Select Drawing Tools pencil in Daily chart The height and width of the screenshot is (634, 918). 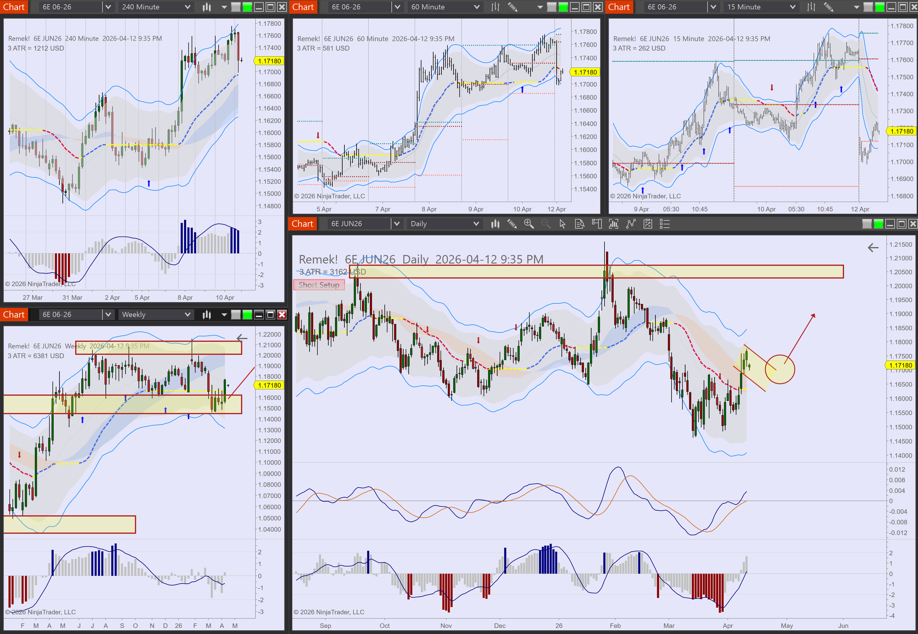tap(512, 224)
